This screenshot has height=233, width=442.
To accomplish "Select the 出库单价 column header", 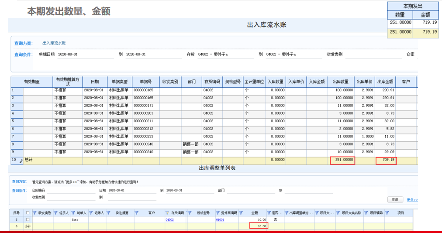I will 365,82.
